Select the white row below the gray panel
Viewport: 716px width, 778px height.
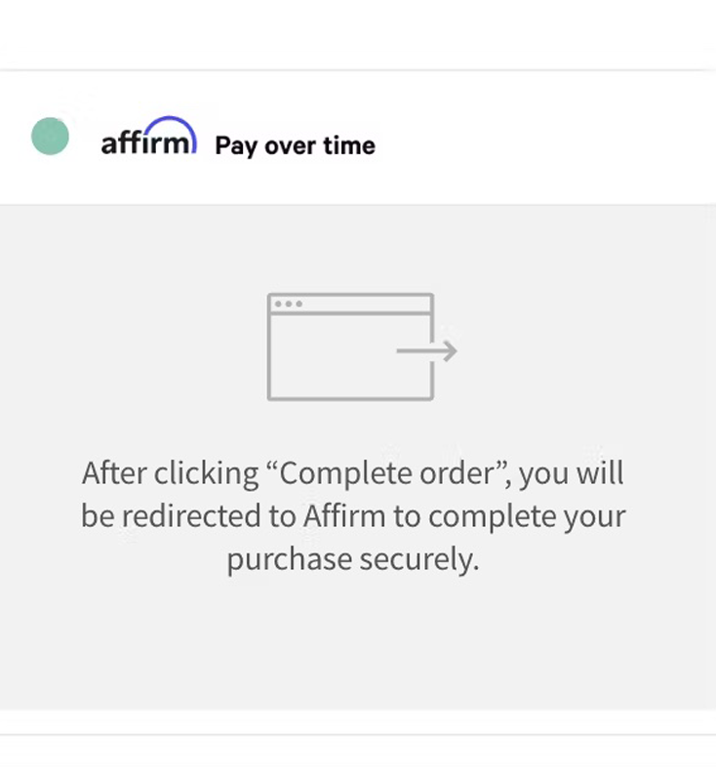tap(358, 757)
